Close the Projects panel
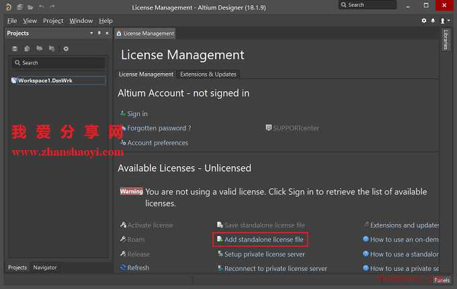This screenshot has width=457, height=289. tap(107, 33)
